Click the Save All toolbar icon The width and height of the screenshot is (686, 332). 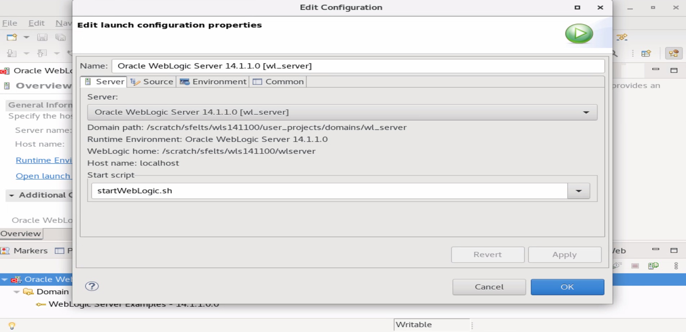[60, 37]
